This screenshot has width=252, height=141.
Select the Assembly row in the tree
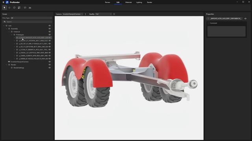pos(14,29)
